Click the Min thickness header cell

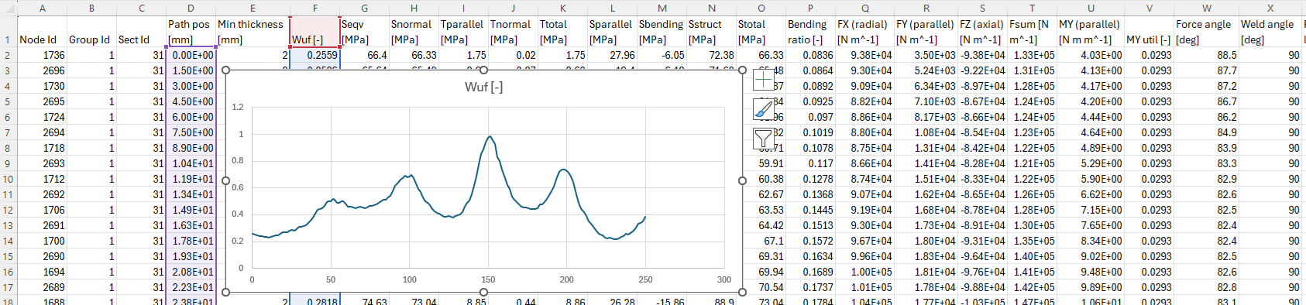pos(253,32)
